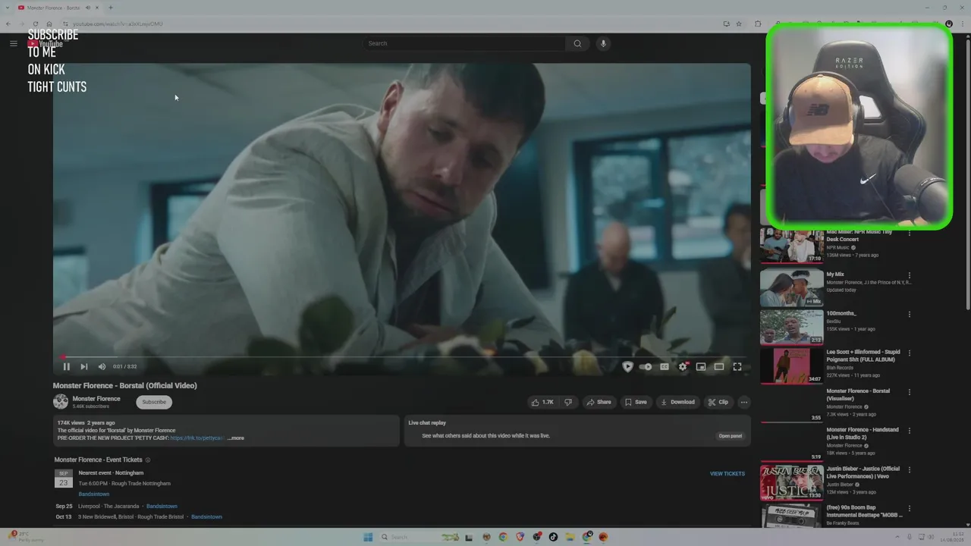Image resolution: width=971 pixels, height=546 pixels.
Task: Skip to next video in player
Action: click(84, 366)
